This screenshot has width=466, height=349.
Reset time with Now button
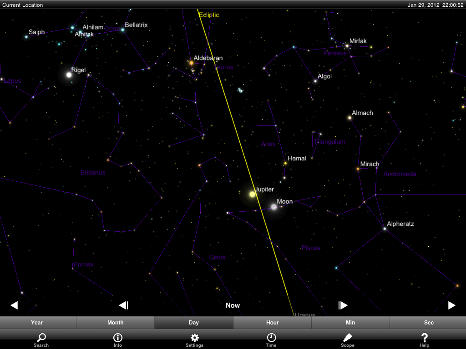[233, 305]
